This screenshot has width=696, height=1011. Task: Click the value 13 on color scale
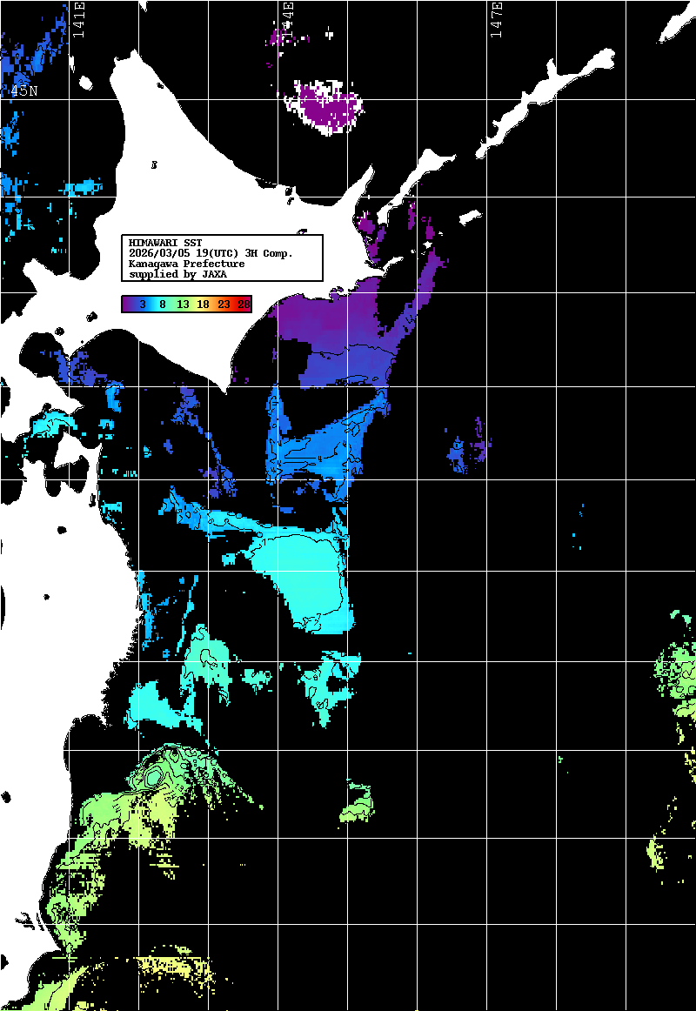coord(183,304)
